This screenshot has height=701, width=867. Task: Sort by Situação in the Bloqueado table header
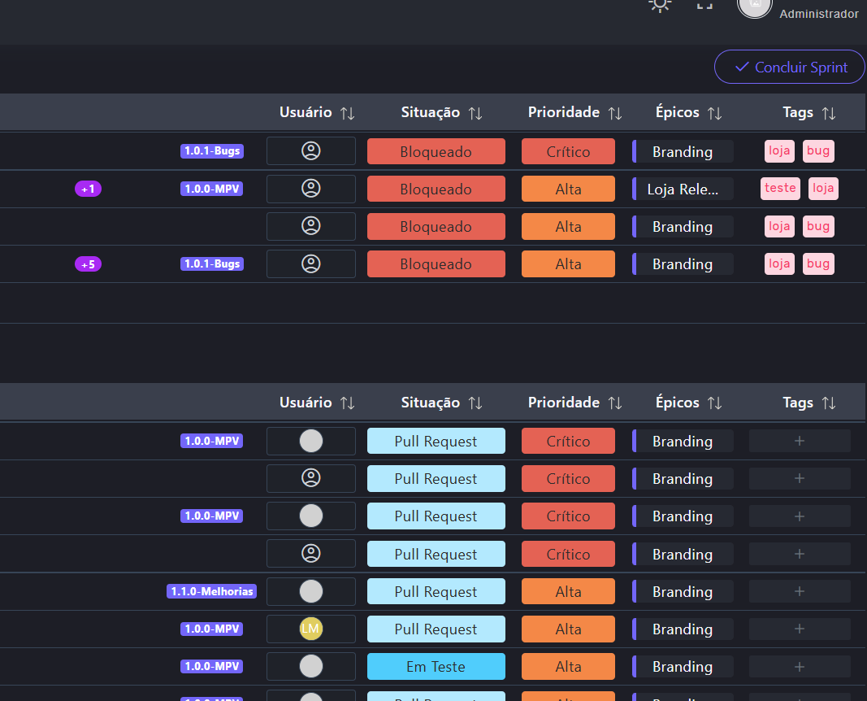tap(475, 113)
